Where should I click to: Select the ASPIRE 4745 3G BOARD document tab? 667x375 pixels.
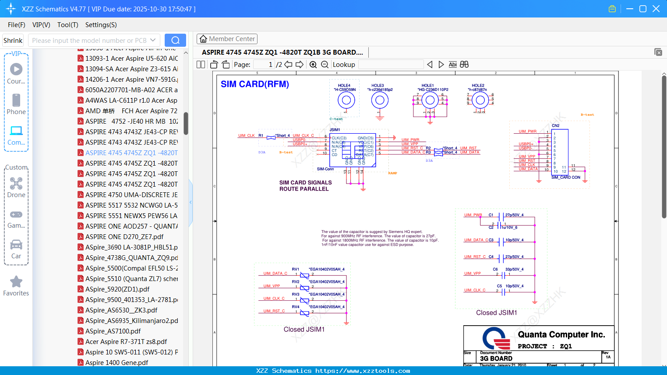(282, 52)
